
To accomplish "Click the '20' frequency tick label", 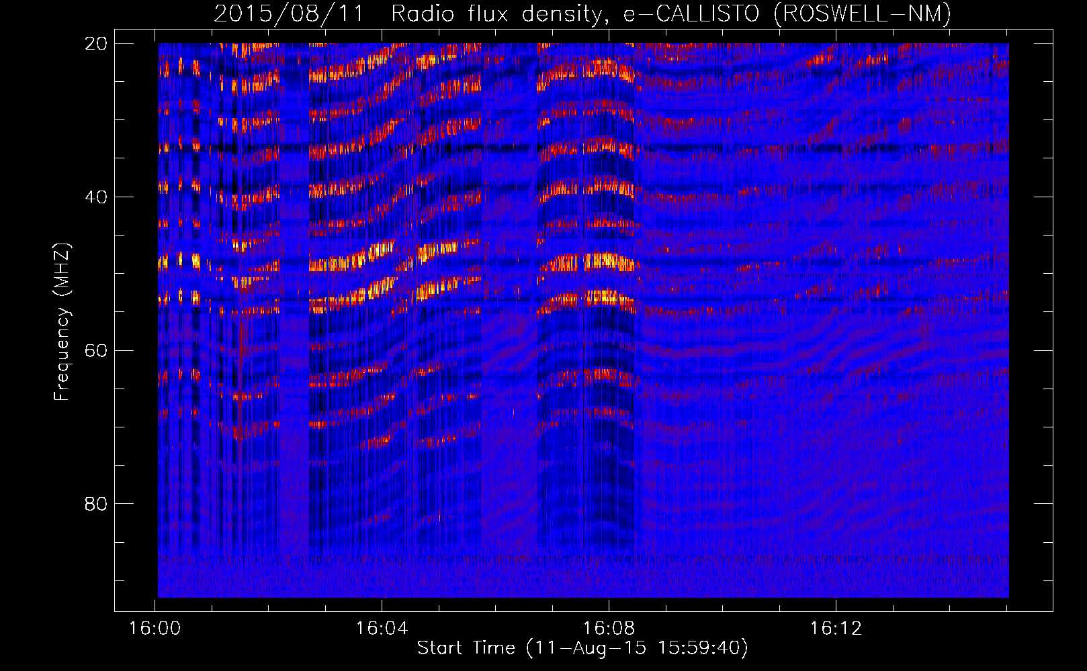I will click(x=96, y=44).
